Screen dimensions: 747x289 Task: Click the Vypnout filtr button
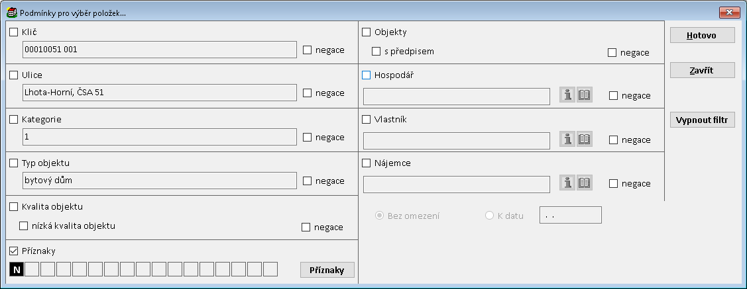point(702,120)
